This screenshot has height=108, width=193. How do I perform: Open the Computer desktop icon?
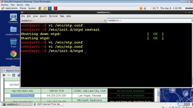tap(13, 19)
